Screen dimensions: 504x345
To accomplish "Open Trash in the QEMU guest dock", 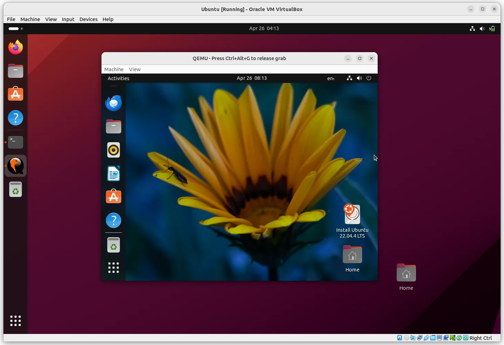I will pyautogui.click(x=114, y=245).
